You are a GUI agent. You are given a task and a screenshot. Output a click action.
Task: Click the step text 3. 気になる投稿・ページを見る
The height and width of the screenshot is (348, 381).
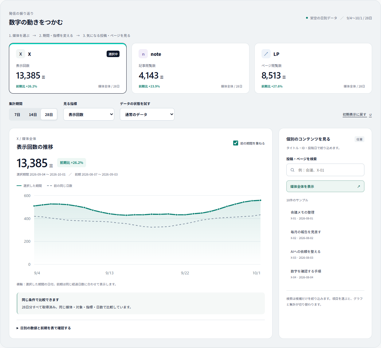point(107,36)
